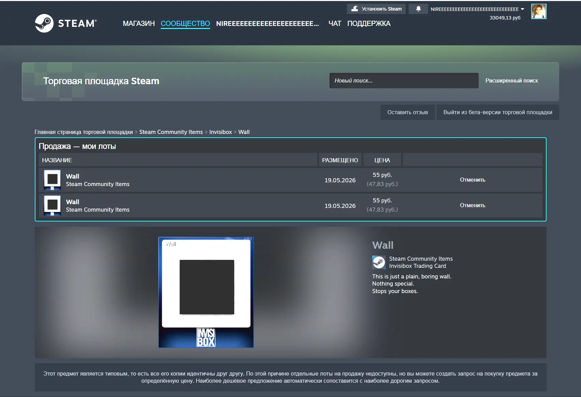Open the Invisibox breadcrumb link
The image size is (581, 397).
tap(220, 132)
